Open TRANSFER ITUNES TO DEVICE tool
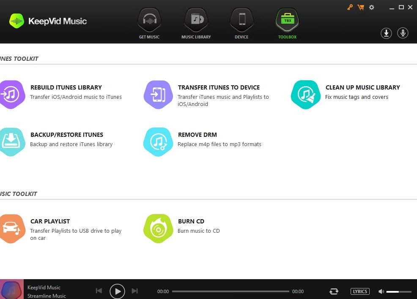Image resolution: width=417 pixels, height=299 pixels. [x=219, y=87]
